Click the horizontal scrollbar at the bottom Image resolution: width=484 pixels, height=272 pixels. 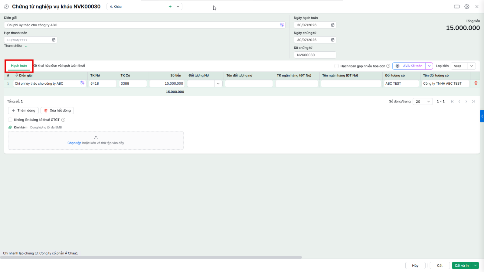(151, 257)
